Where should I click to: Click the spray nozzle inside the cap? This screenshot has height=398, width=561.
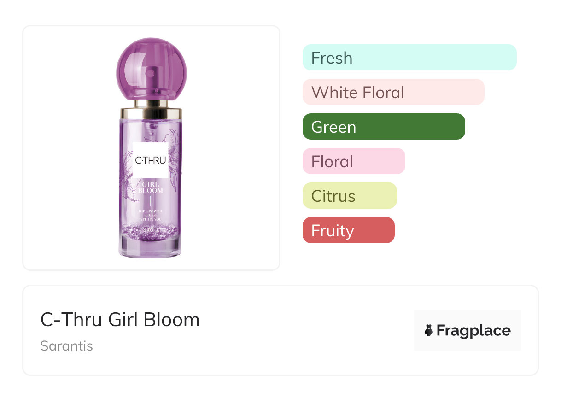(x=151, y=73)
